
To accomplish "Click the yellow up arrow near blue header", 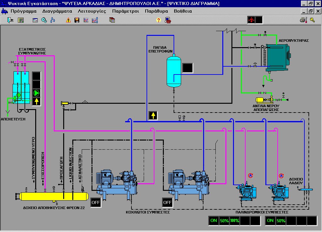I will 153,116.
